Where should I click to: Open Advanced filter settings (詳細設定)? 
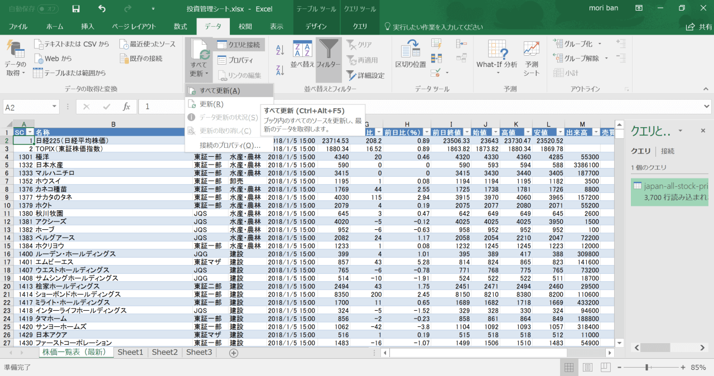click(365, 75)
